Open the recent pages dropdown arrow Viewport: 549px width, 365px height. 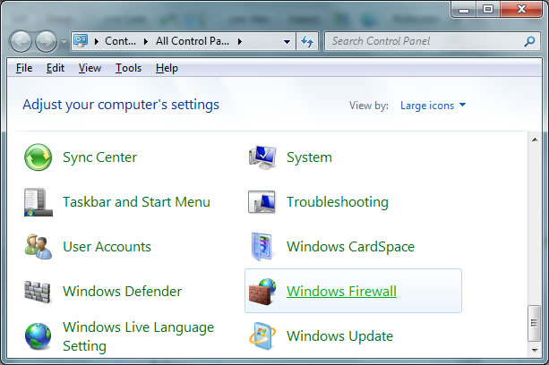pos(64,42)
